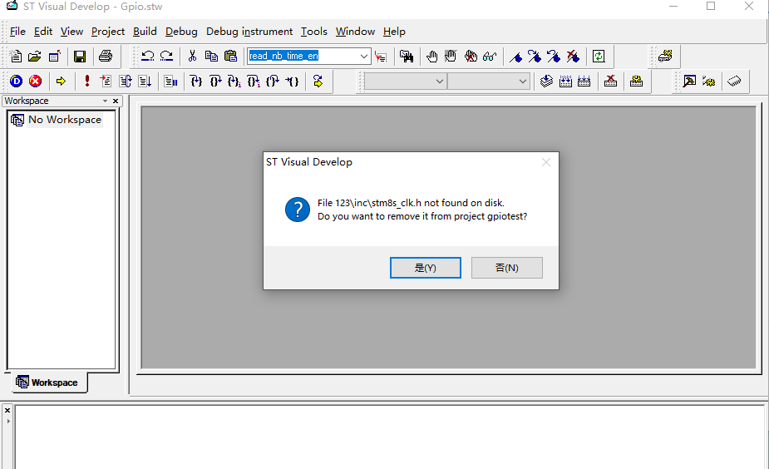The width and height of the screenshot is (769, 469).
Task: Open the search combo box dropdown arrow
Action: pos(364,57)
